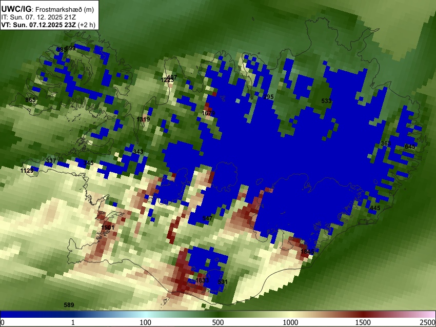
Task: Click the '1500' tick label on color scale
Action: coord(363,322)
